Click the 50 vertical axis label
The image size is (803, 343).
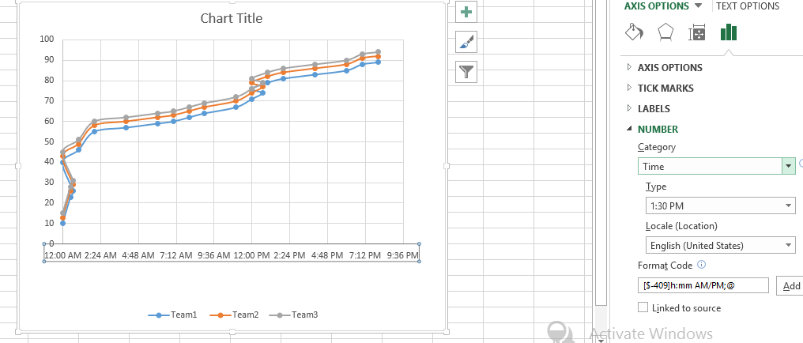(49, 141)
